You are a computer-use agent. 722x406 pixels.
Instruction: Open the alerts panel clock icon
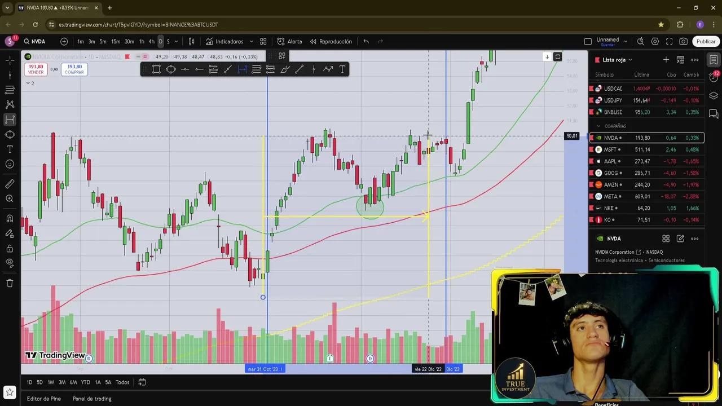click(714, 78)
